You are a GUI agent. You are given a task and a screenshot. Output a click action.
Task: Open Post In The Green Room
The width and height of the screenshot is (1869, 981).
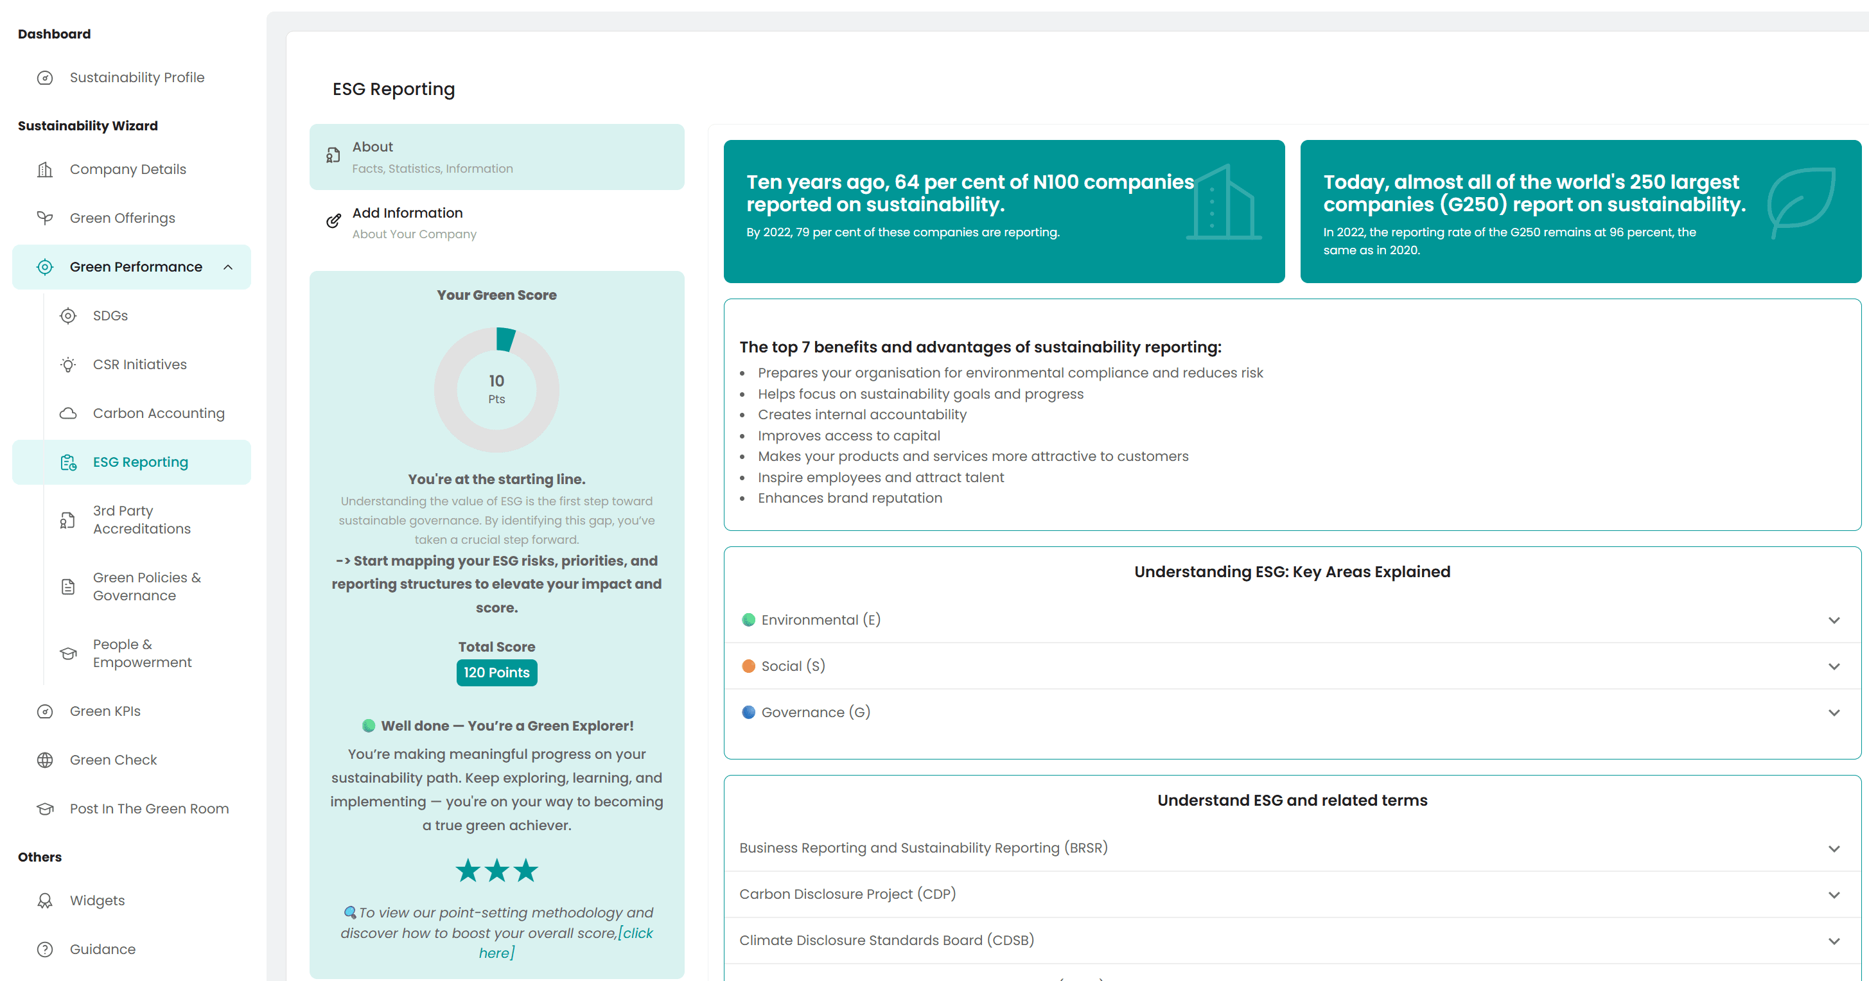[131, 808]
